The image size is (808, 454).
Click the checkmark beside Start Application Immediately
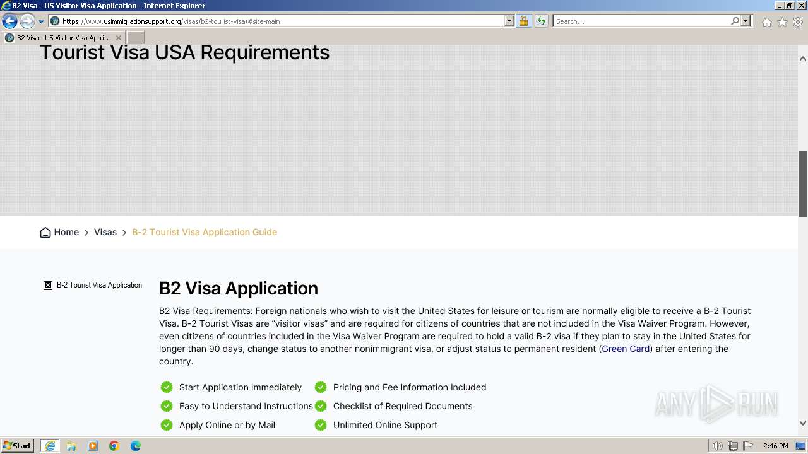click(167, 387)
